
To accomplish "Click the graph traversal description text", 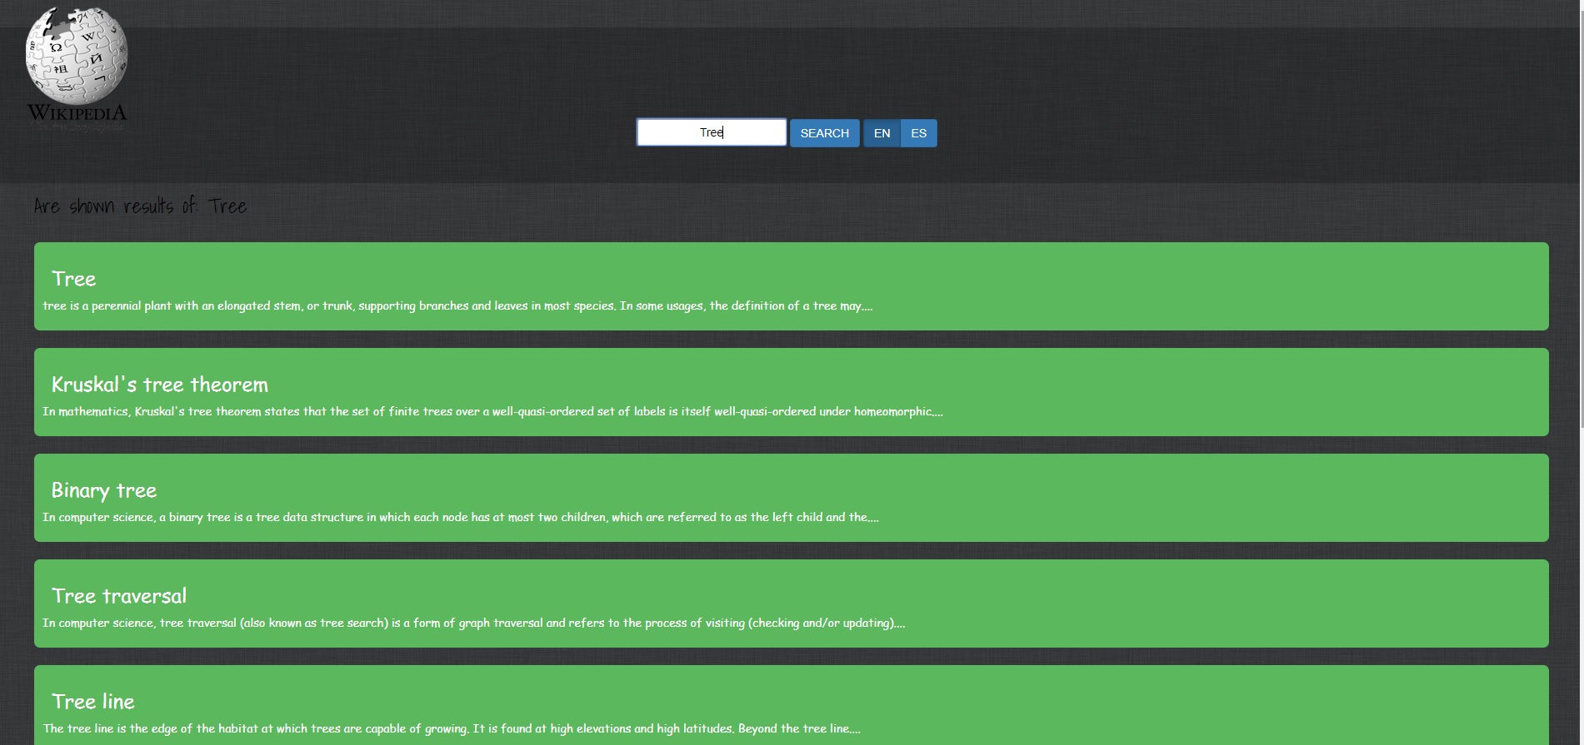I will 473,623.
